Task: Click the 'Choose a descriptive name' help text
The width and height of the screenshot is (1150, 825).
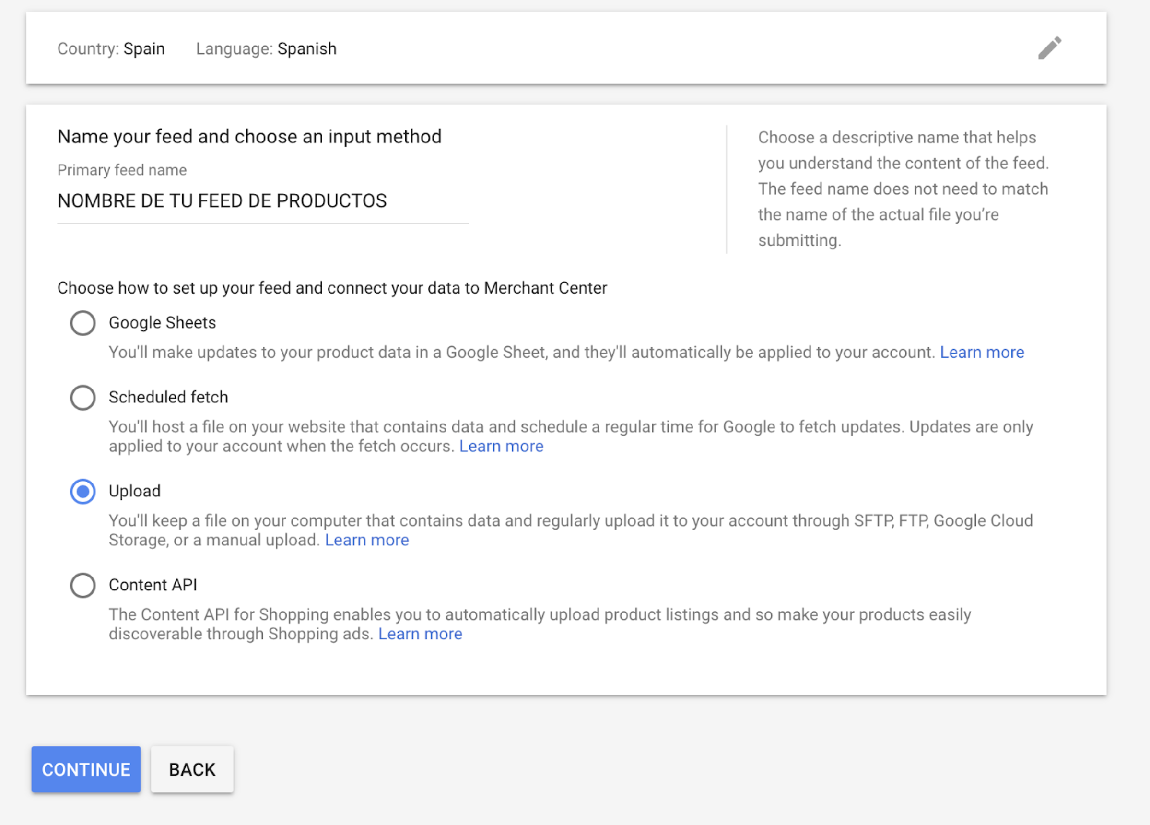Action: point(904,189)
